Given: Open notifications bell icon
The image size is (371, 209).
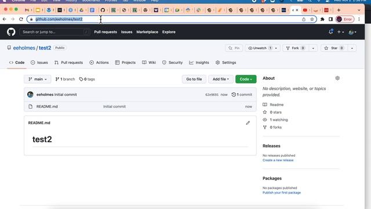Looking at the screenshot, I should 331,31.
